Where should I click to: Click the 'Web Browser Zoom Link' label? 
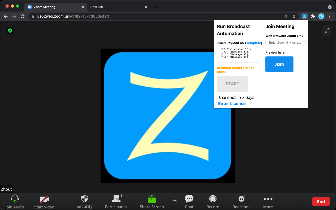(284, 36)
